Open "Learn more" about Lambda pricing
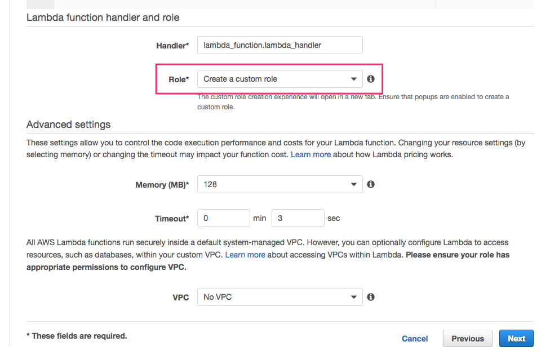This screenshot has width=550, height=355. (x=311, y=154)
